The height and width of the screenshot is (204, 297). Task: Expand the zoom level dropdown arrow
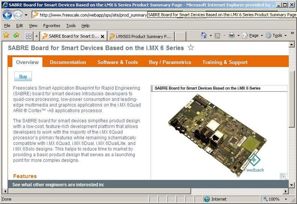pyautogui.click(x=286, y=199)
